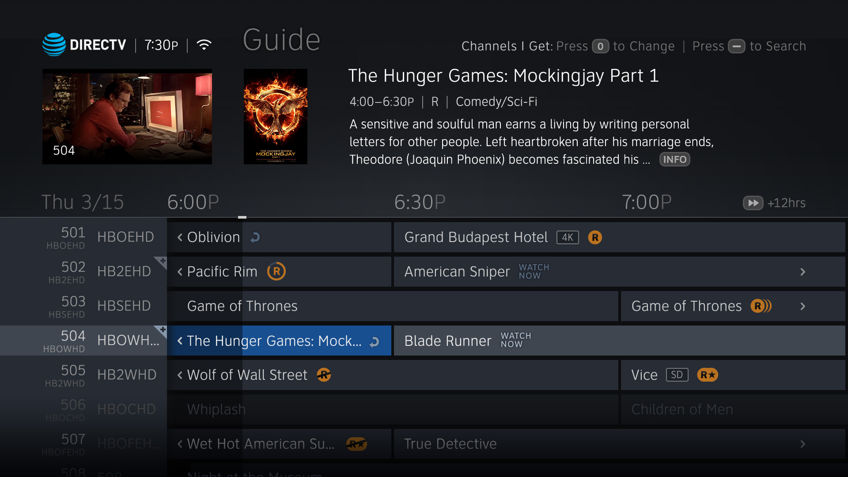Select channel 501 HBOEHD in channel list
This screenshot has width=848, height=477.
tap(83, 238)
